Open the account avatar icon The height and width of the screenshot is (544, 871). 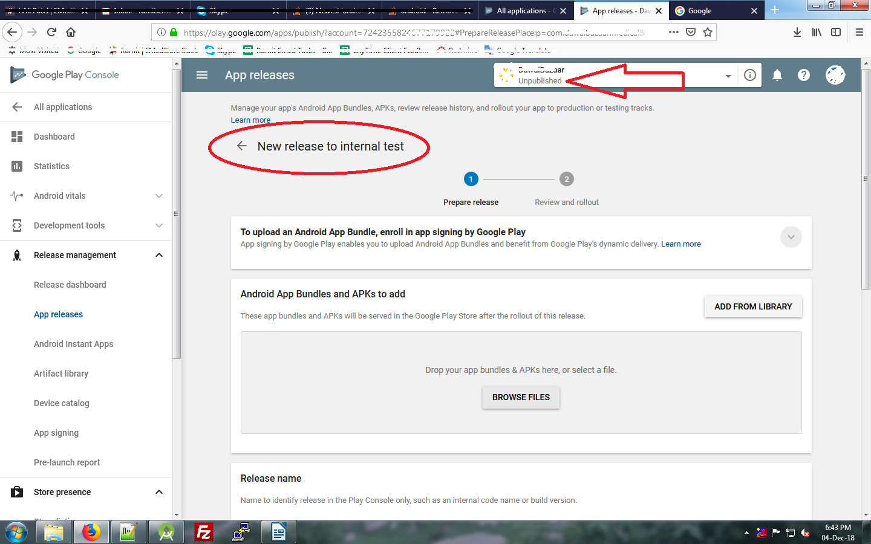coord(835,75)
